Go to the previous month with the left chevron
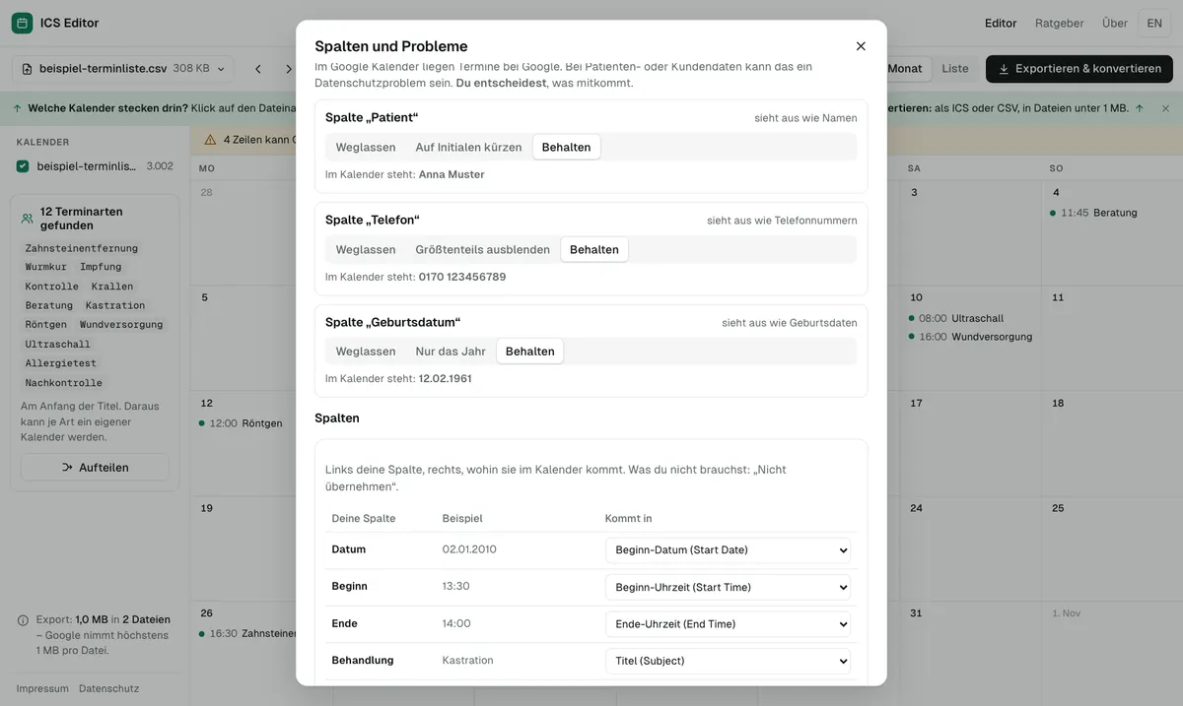 point(258,69)
